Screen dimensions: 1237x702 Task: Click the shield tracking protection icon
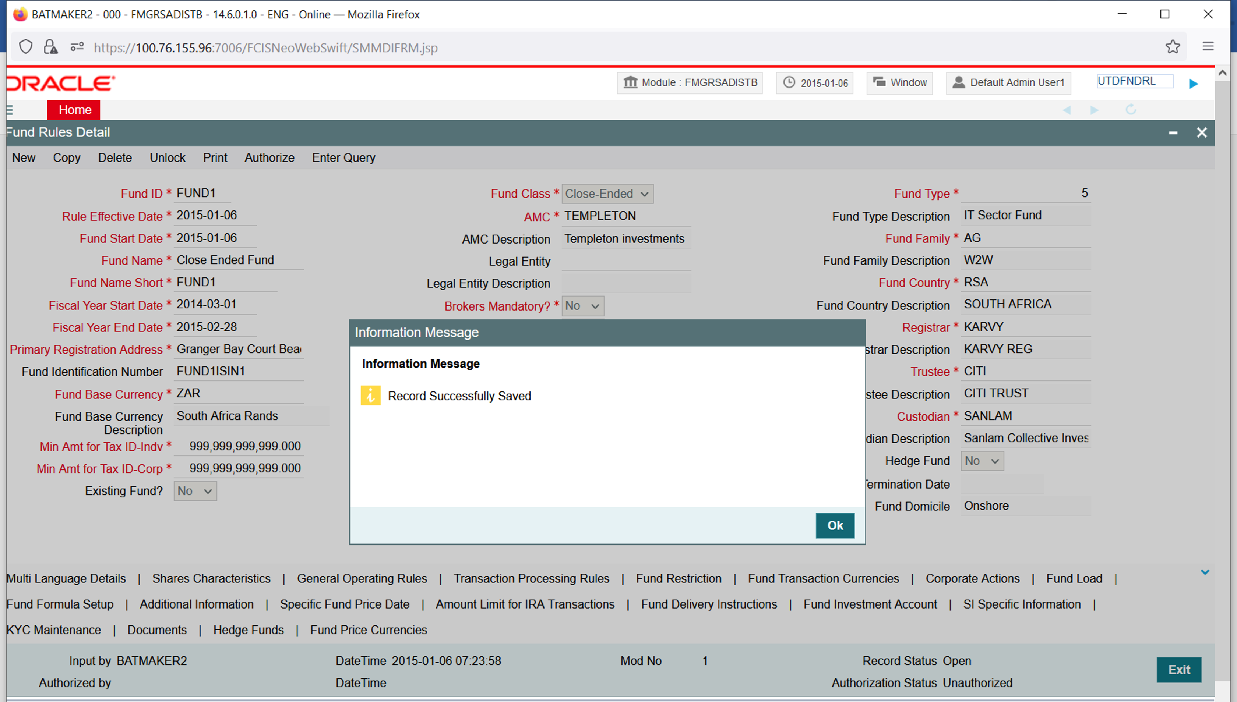tap(25, 47)
